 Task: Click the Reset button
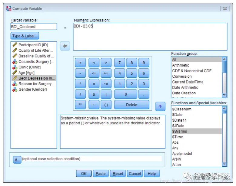(x=118, y=174)
